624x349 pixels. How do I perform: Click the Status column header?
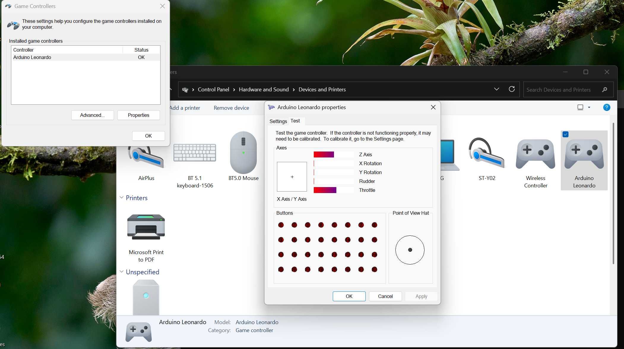141,50
